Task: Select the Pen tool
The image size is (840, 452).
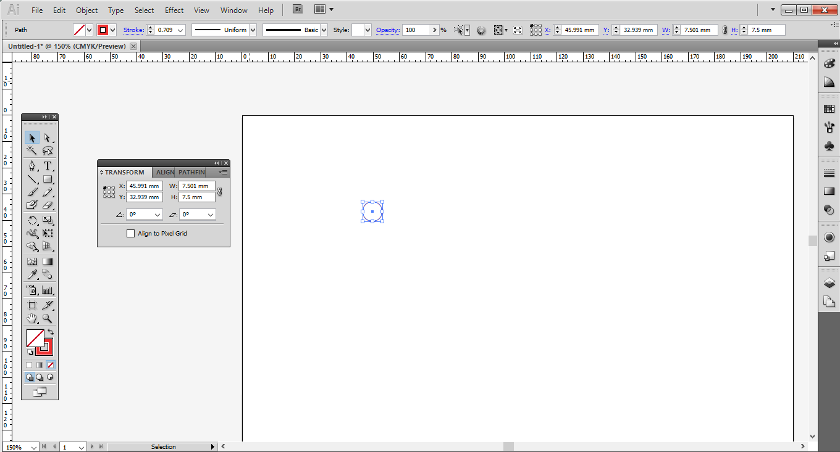Action: click(x=31, y=165)
